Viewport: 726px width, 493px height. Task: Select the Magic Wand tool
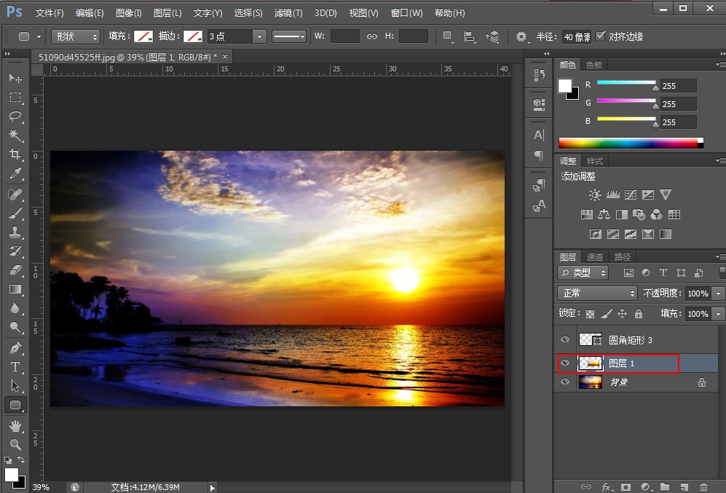click(15, 135)
